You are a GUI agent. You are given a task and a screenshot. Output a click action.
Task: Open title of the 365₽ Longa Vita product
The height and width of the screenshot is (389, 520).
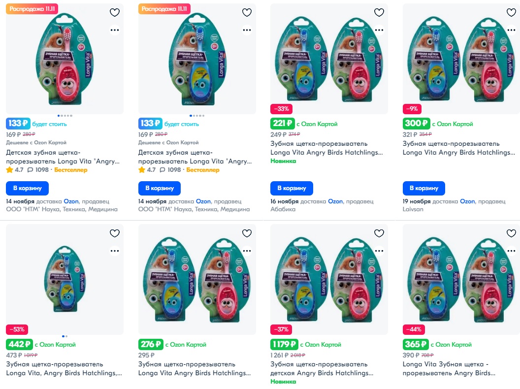coord(449,368)
